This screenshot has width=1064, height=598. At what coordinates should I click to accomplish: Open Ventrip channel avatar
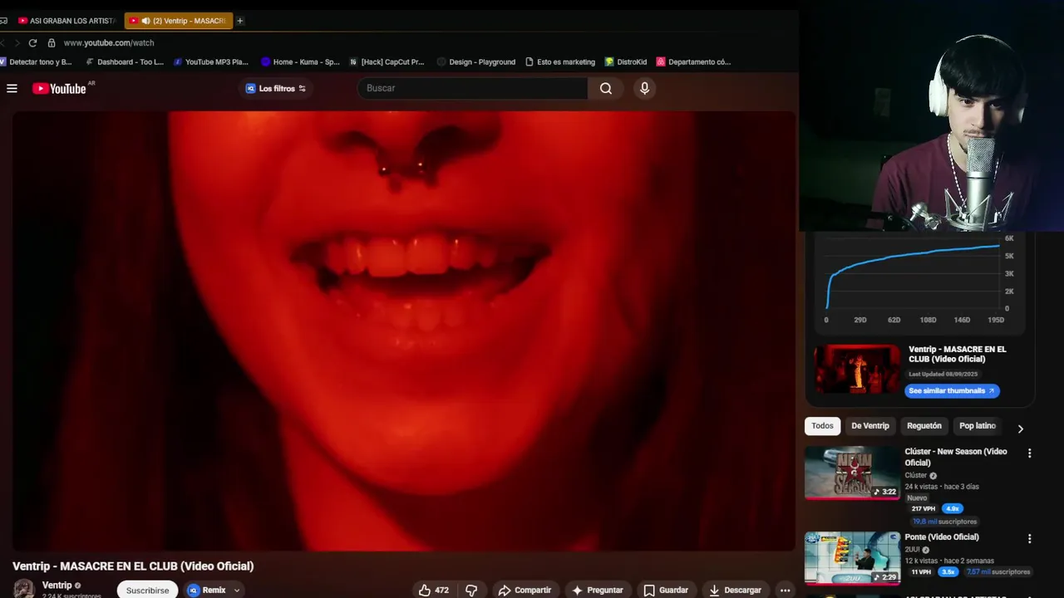pos(23,588)
